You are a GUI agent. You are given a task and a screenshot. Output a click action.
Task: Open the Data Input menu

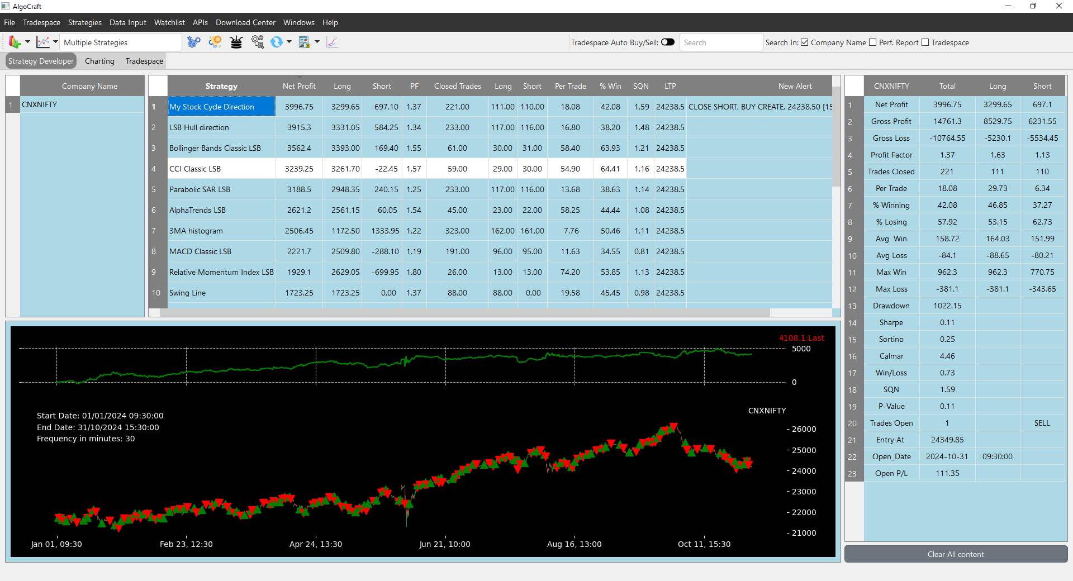pos(128,22)
